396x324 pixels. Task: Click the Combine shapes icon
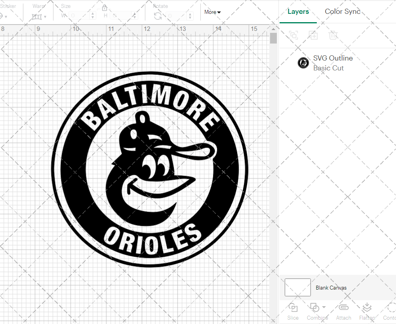(314, 307)
